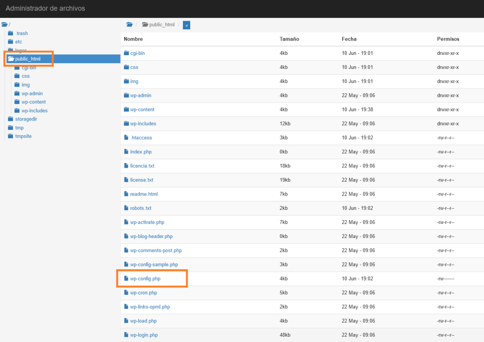Image resolution: width=484 pixels, height=342 pixels.
Task: Click the .htaccess file icon
Action: 126,137
